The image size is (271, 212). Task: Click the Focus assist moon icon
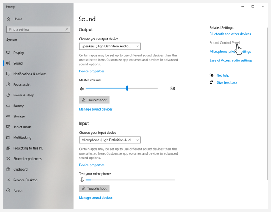8,85
